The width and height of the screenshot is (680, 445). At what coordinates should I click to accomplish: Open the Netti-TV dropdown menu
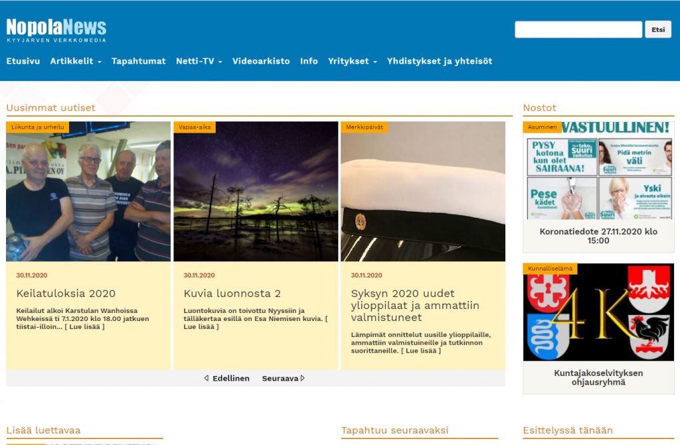[x=199, y=61]
